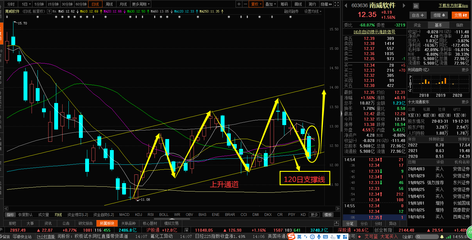Screen dimensions: 472x240
Task: Toggle the 模板 template button
Action: [x=328, y=215]
